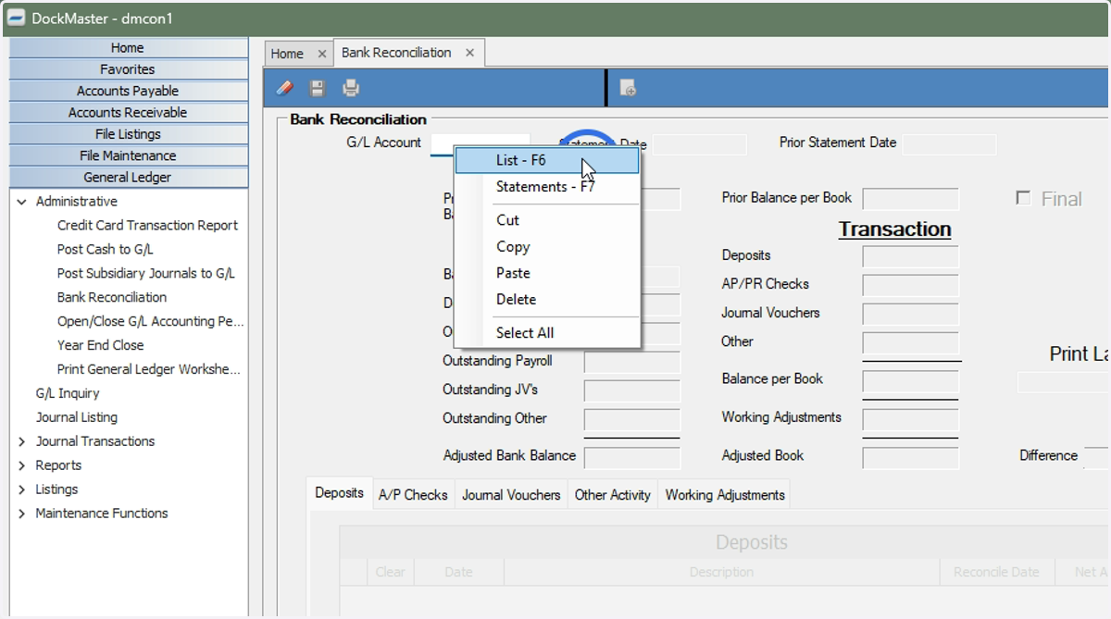Expand the Reports tree node
The width and height of the screenshot is (1111, 619).
[x=21, y=465]
